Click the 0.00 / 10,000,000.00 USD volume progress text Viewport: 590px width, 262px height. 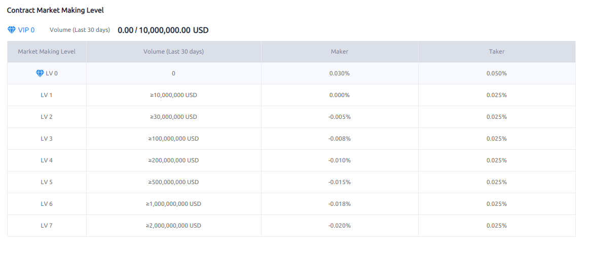click(x=163, y=30)
